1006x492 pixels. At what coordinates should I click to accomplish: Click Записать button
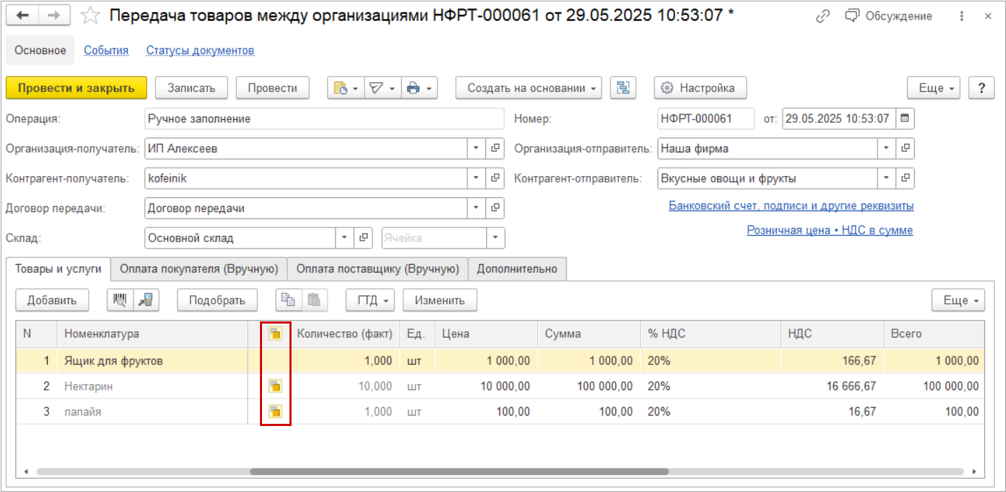tap(191, 88)
